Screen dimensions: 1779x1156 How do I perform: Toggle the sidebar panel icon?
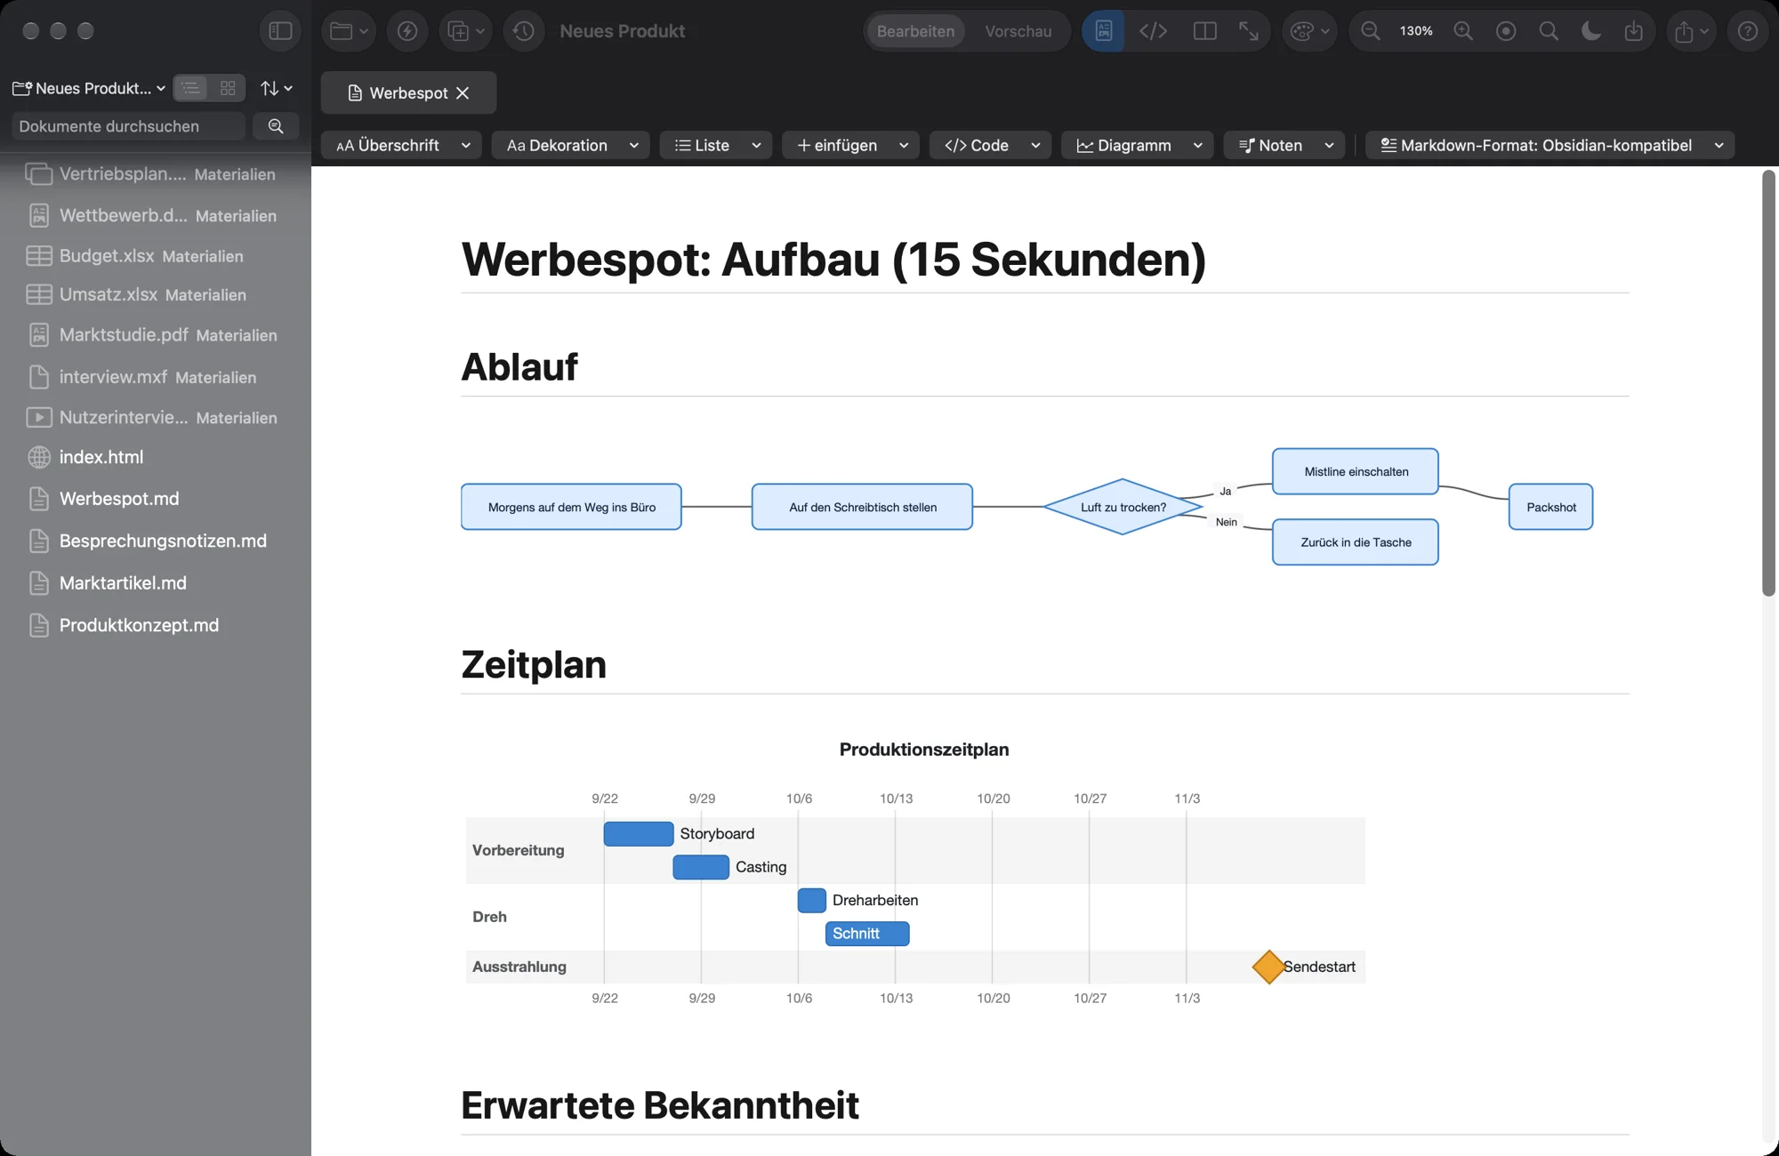[280, 31]
